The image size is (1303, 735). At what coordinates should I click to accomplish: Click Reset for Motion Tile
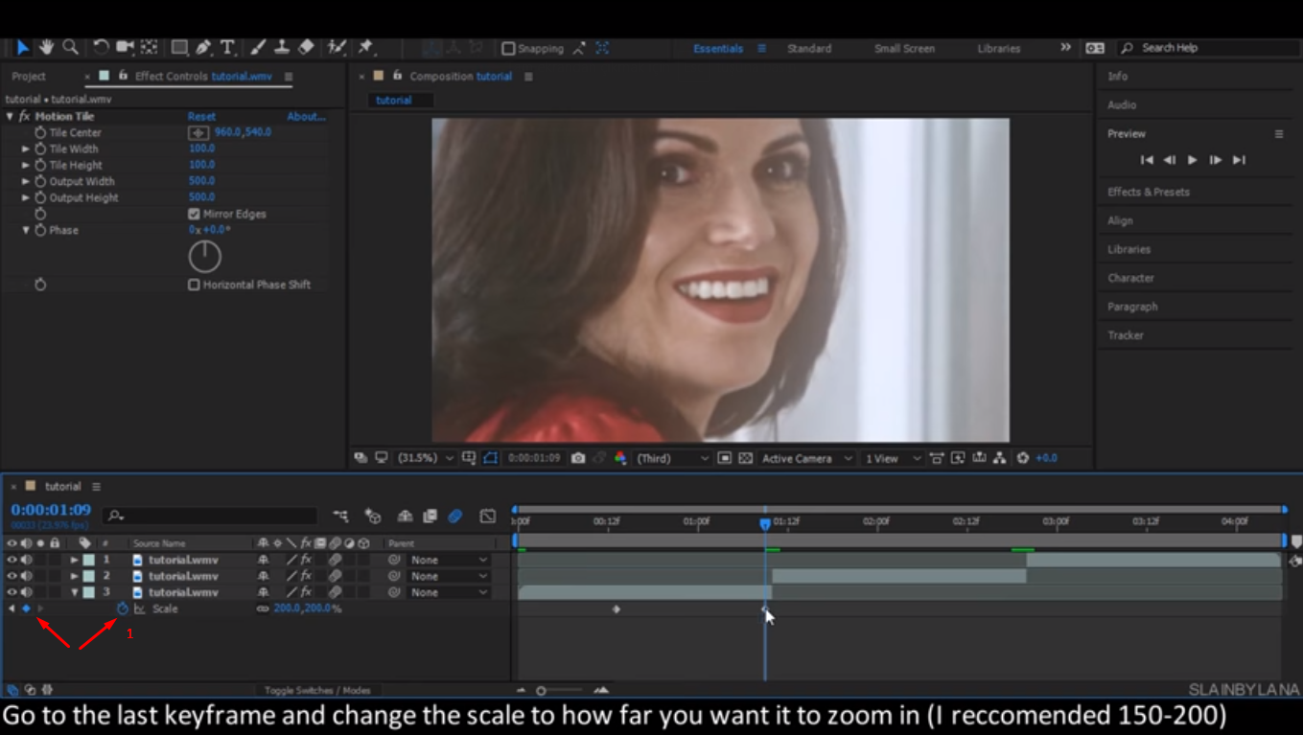201,117
